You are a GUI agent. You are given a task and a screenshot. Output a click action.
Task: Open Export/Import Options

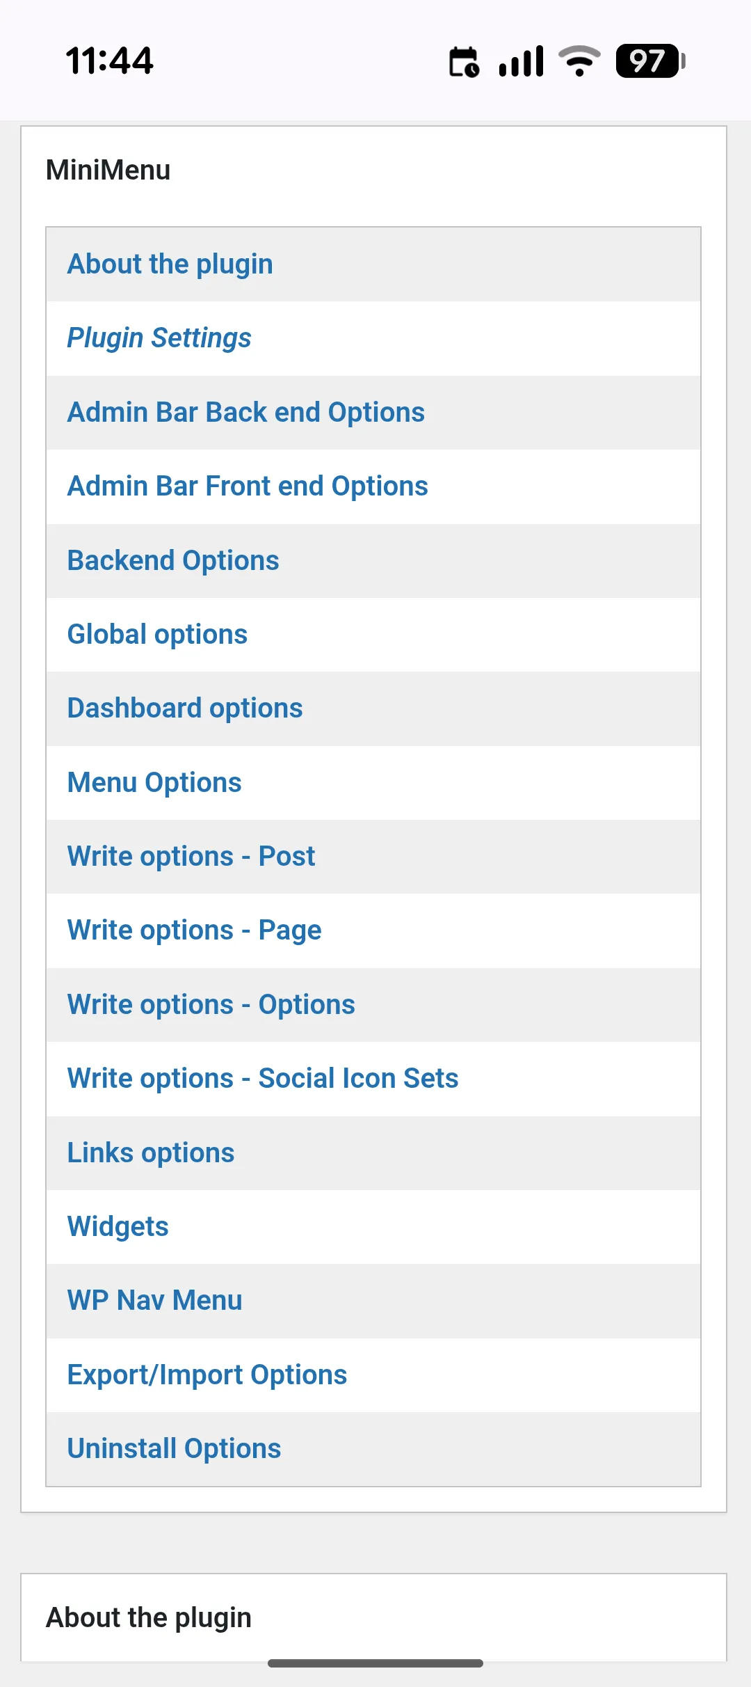coord(207,1375)
